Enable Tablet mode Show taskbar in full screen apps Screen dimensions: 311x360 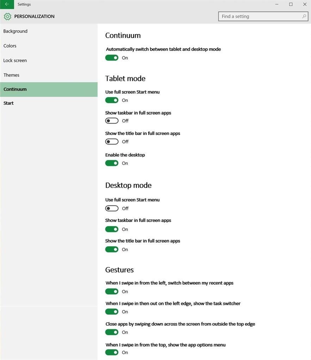tap(112, 121)
